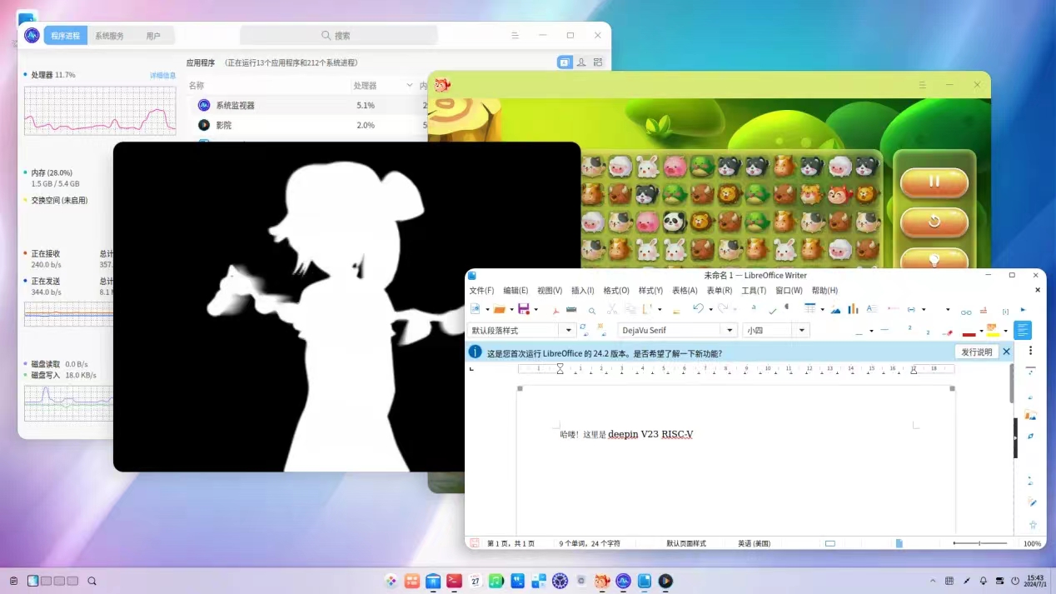
Task: Click the sidebar settings three-dots icon
Action: point(1030,350)
